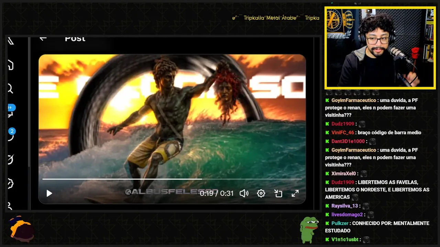Click the 'CONHECIDO POR: MENTALMENTE ESTUDADO' message
The height and width of the screenshot is (247, 440).
377,227
